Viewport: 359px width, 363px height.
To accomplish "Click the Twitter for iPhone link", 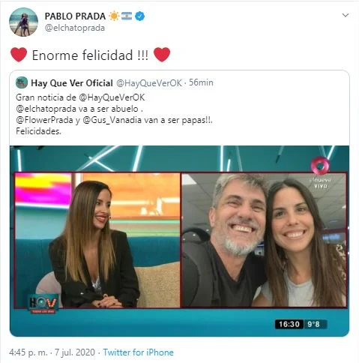I will coord(138,352).
